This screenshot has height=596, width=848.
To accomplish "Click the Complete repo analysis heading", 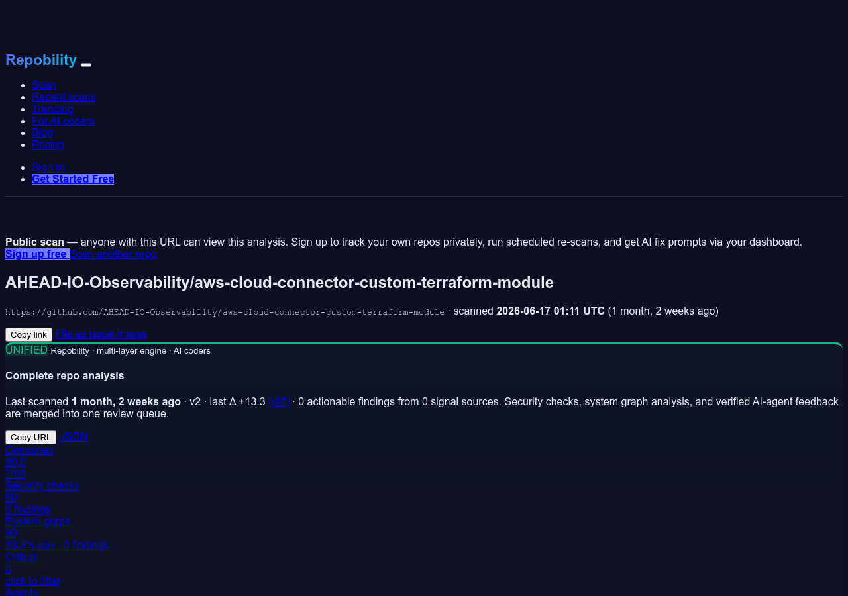I will coord(65,375).
